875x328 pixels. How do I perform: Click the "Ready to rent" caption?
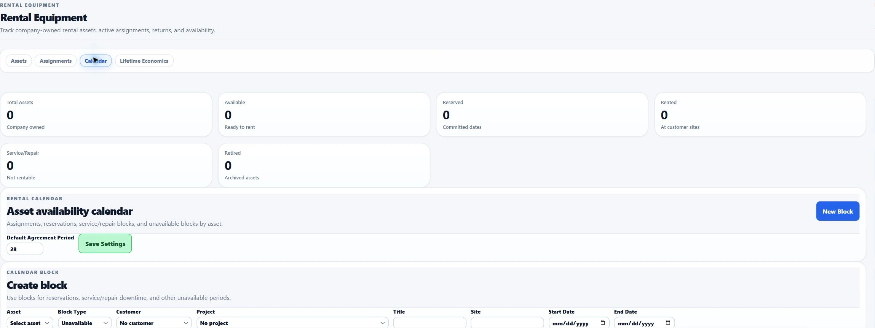[240, 127]
